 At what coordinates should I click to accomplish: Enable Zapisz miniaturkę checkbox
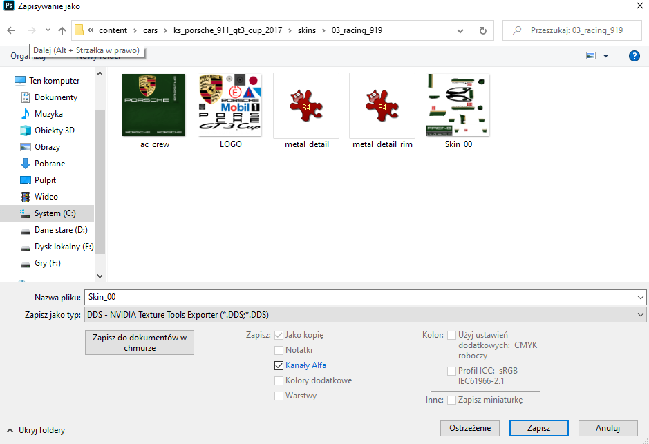pyautogui.click(x=451, y=400)
